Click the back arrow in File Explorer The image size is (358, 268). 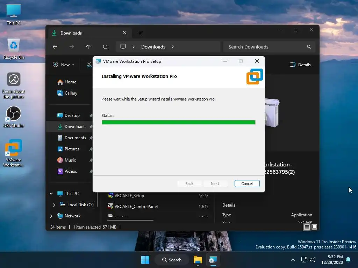(x=55, y=47)
